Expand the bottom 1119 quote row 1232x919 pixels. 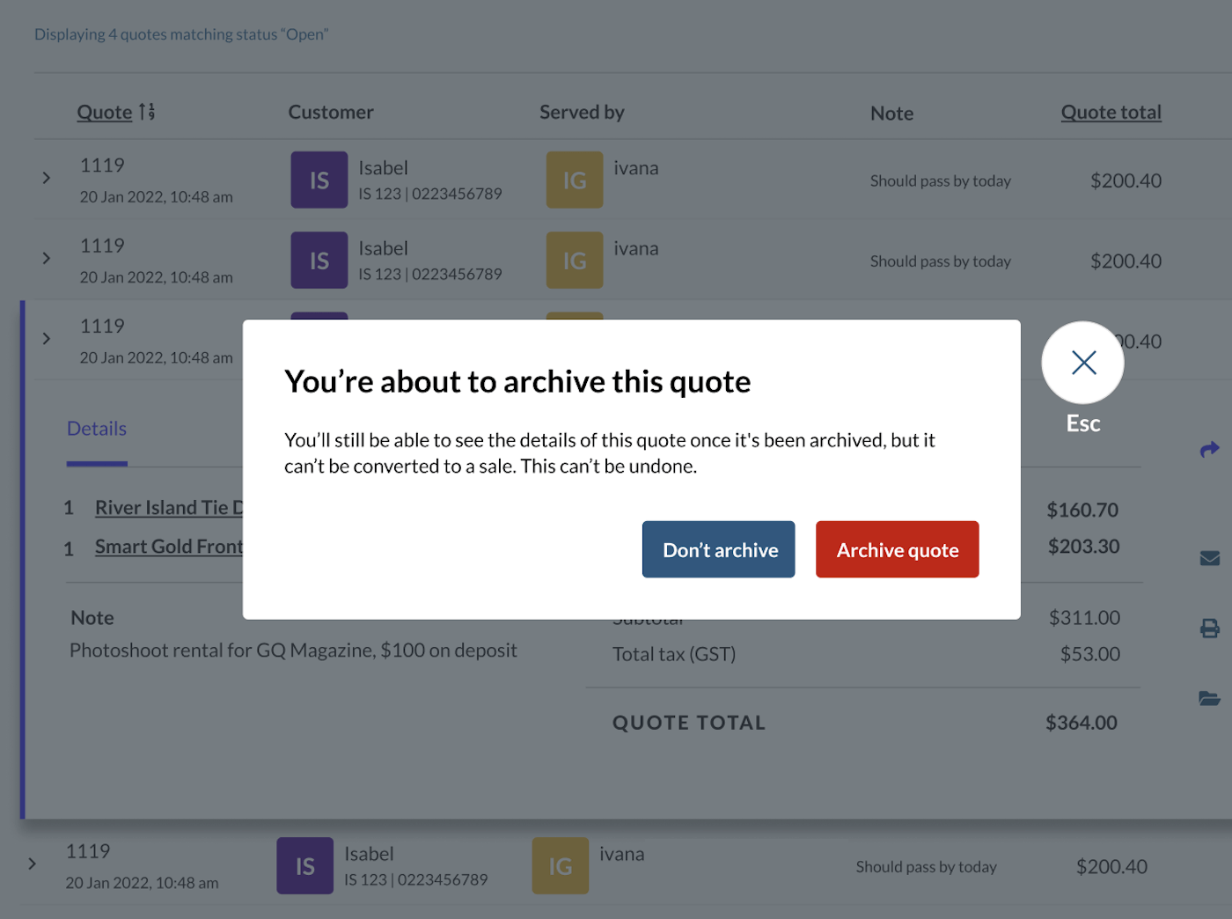point(33,864)
